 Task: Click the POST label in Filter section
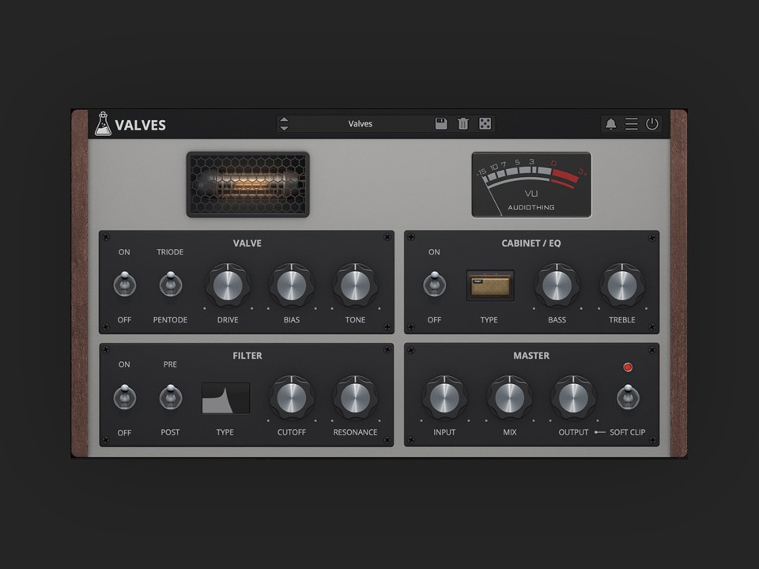[170, 432]
